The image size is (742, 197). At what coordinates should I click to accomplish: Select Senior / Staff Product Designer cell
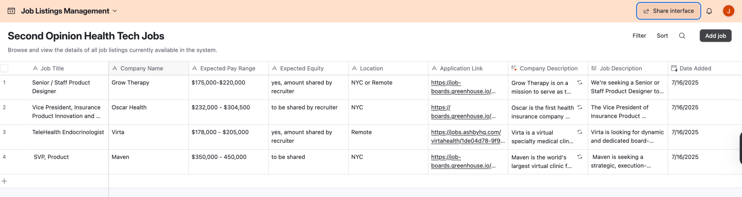70,87
